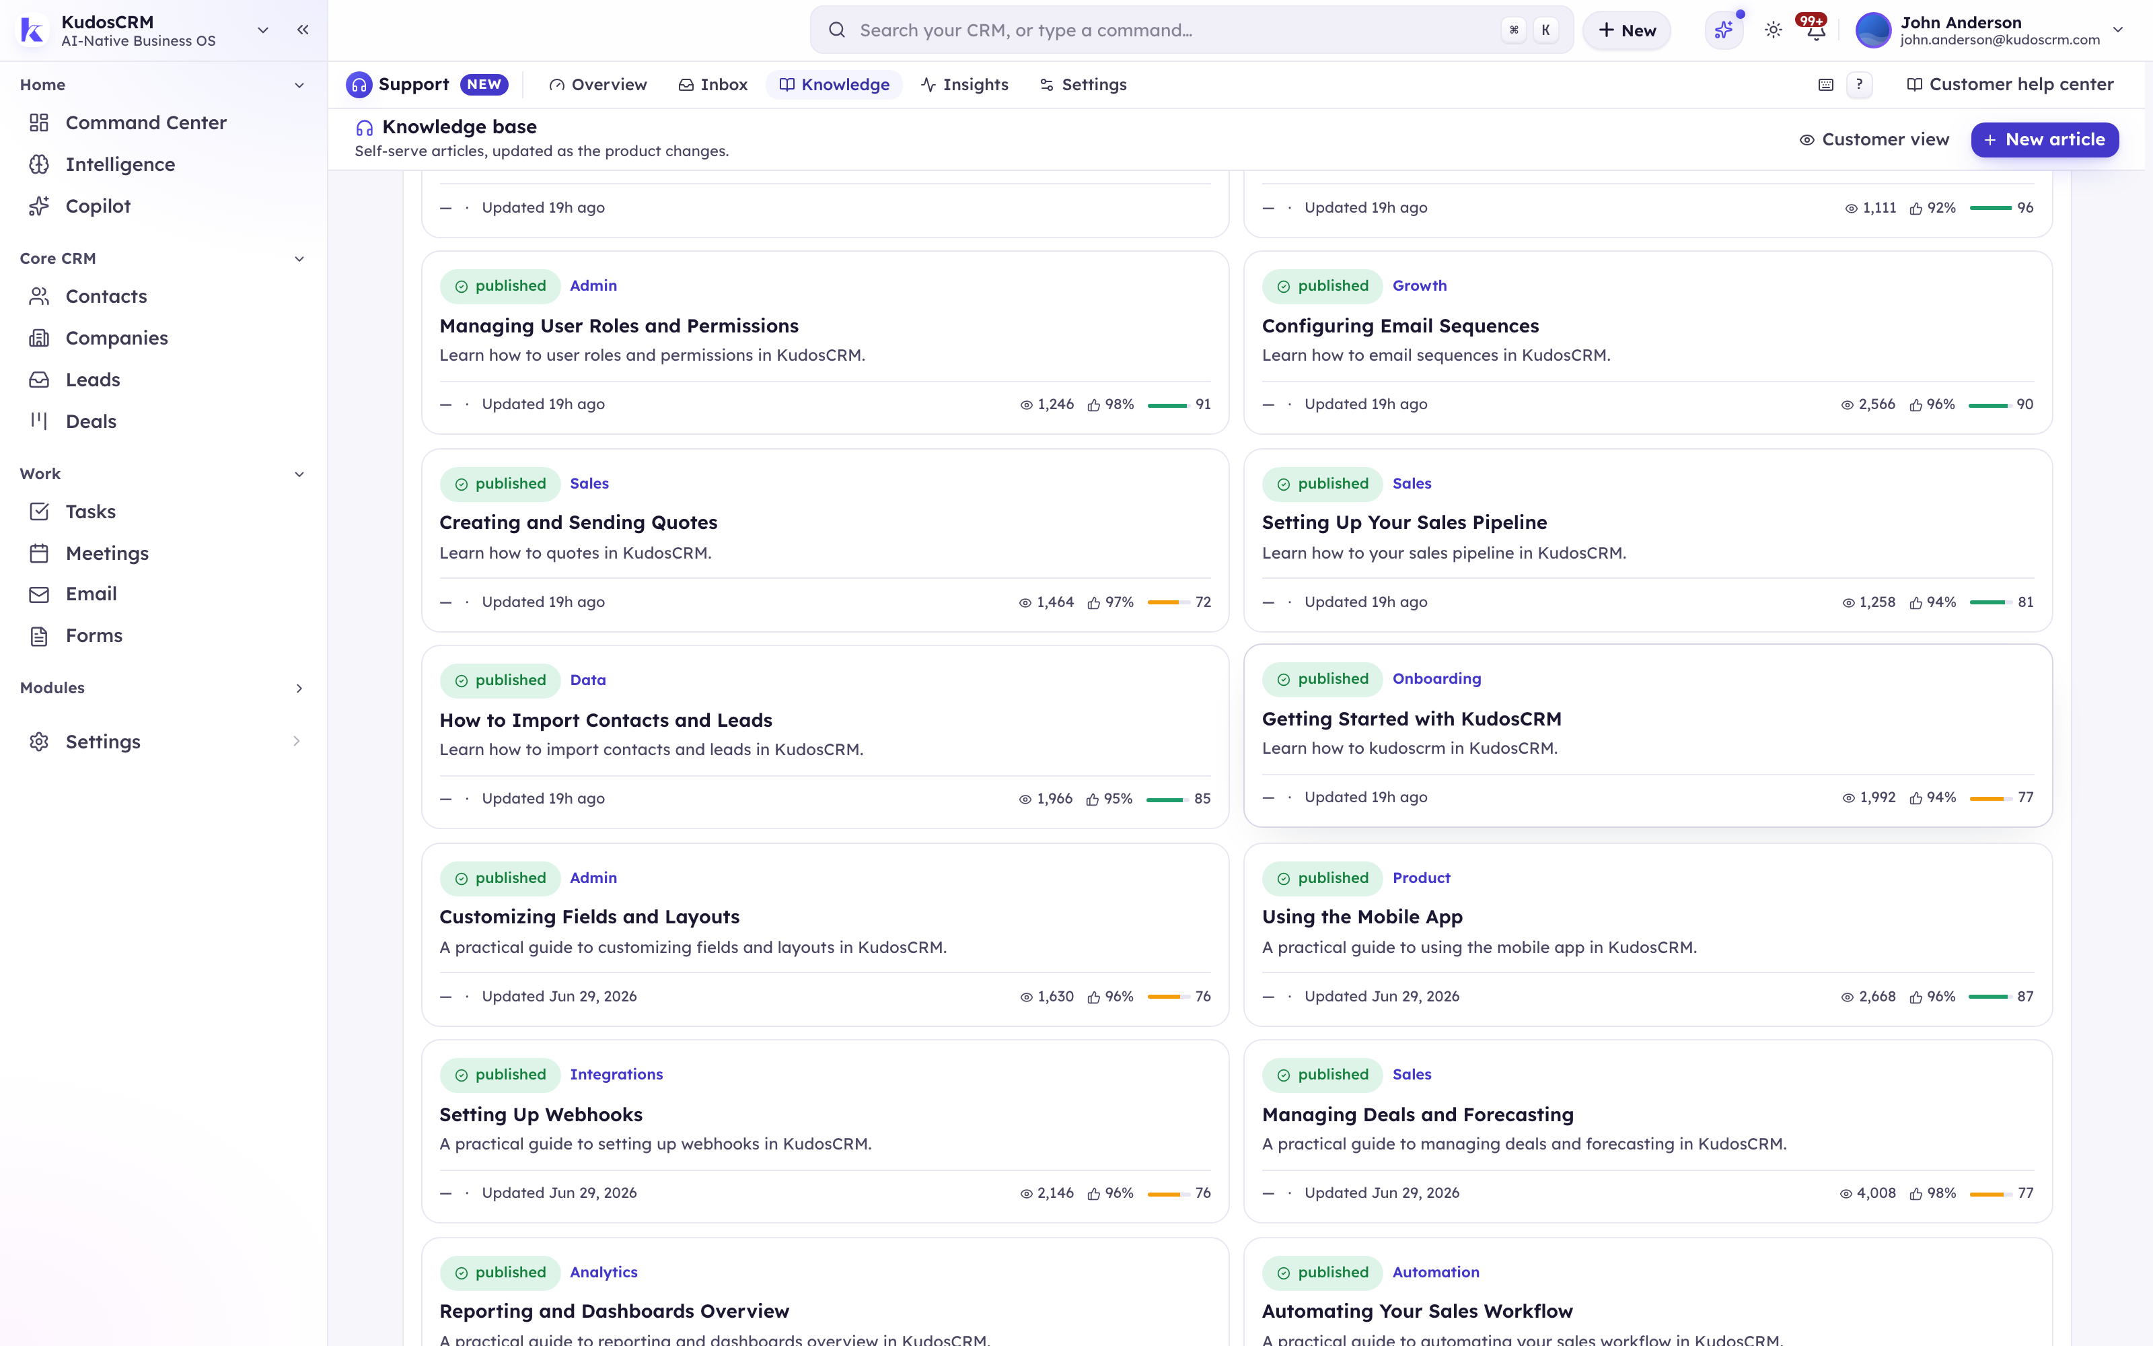The width and height of the screenshot is (2153, 1346).
Task: Click the Leads inbox tray icon
Action: click(x=39, y=380)
